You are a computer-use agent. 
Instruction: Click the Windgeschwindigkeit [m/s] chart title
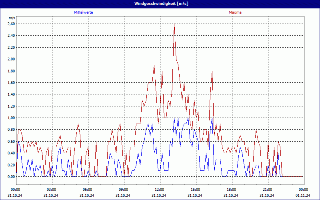click(x=161, y=4)
